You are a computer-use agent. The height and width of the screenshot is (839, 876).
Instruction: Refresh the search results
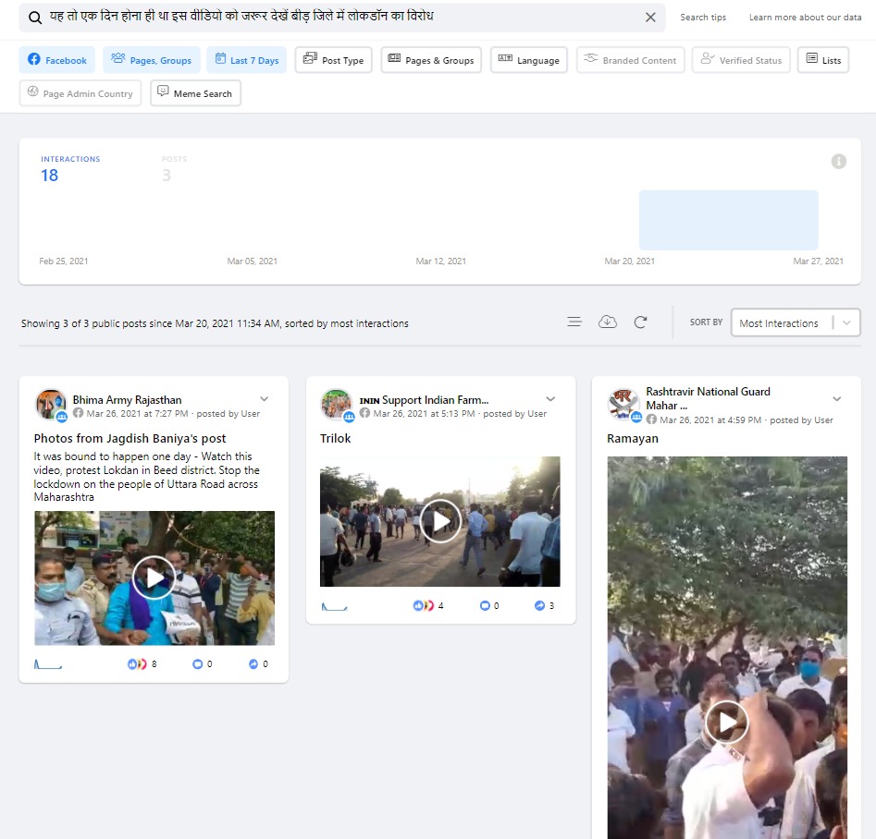tap(640, 322)
